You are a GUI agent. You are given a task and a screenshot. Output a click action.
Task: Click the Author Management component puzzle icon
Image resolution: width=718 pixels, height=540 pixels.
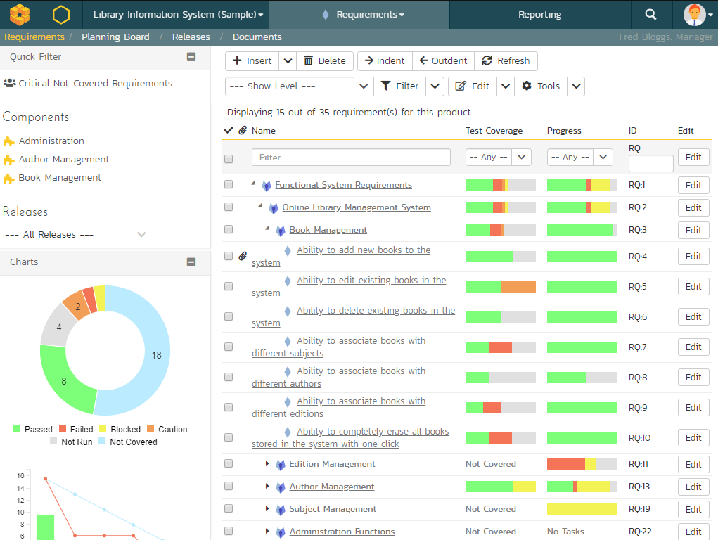8,160
